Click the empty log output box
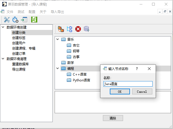The height and width of the screenshot is (129, 173). pyautogui.click(x=113, y=102)
